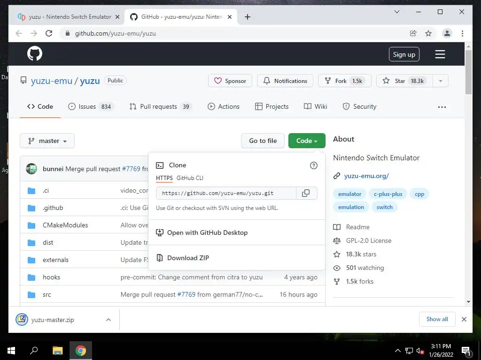Click the Chrome taskbar icon
The height and width of the screenshot is (360, 481).
click(81, 351)
